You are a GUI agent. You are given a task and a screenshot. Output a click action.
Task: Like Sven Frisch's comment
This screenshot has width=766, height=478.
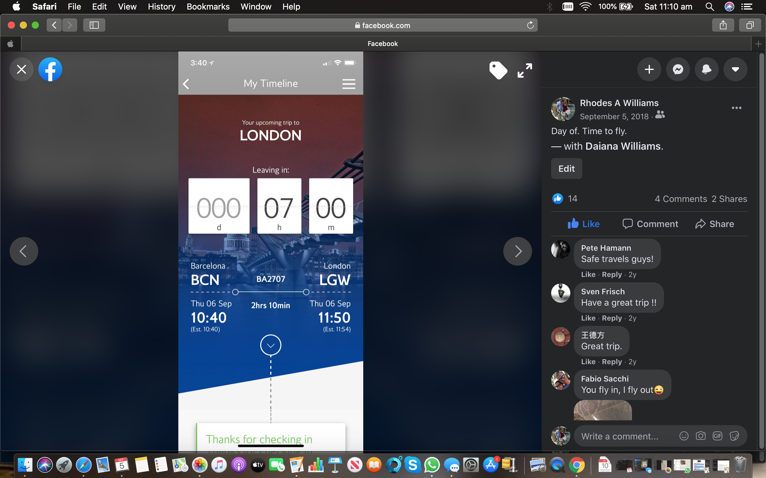[588, 318]
